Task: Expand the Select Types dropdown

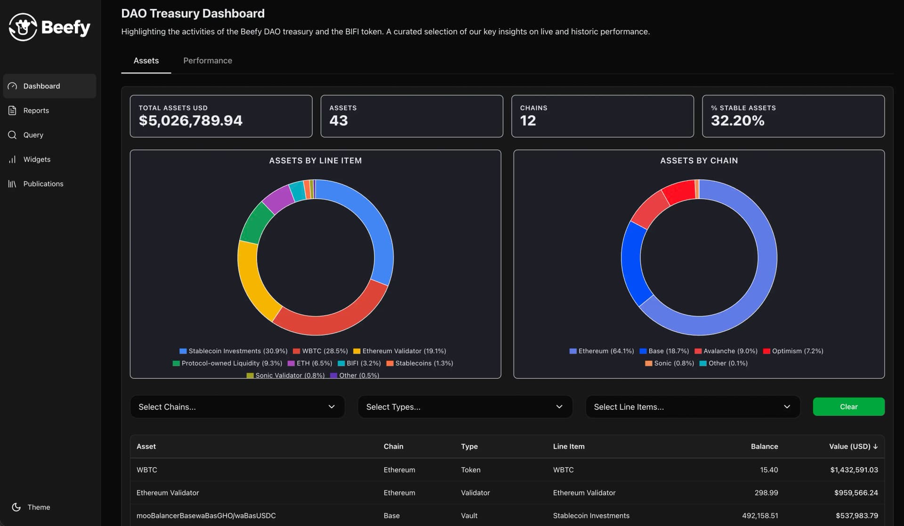Action: pos(465,406)
